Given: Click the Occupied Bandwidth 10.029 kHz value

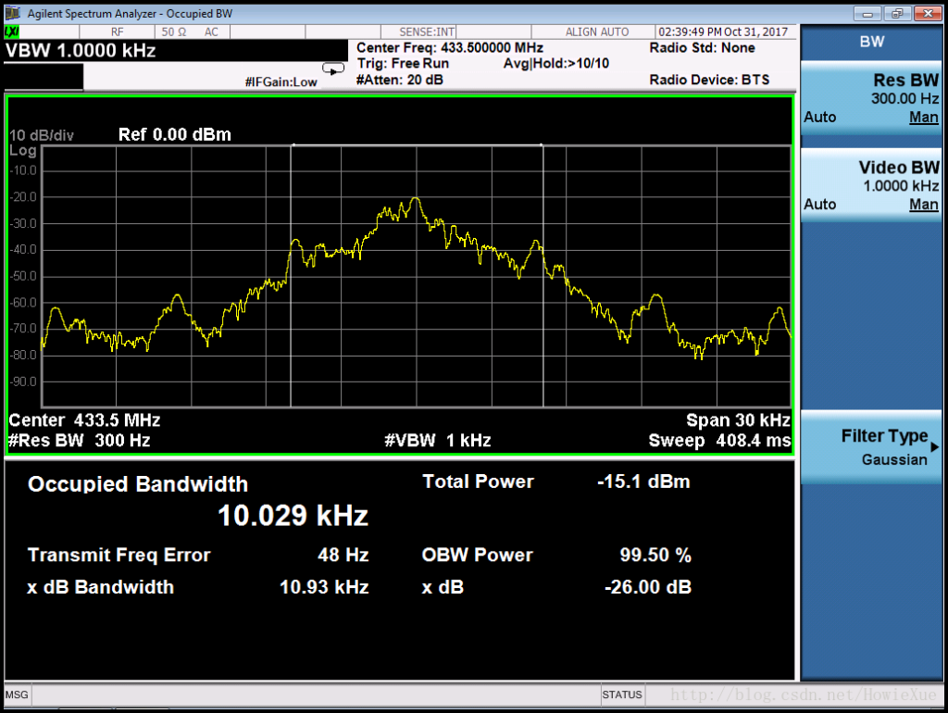Looking at the screenshot, I should (x=293, y=516).
